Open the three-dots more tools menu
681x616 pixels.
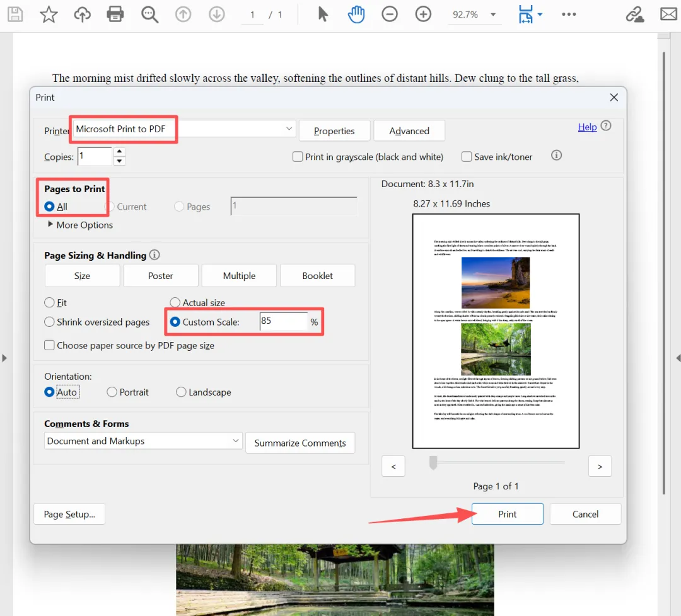click(569, 14)
